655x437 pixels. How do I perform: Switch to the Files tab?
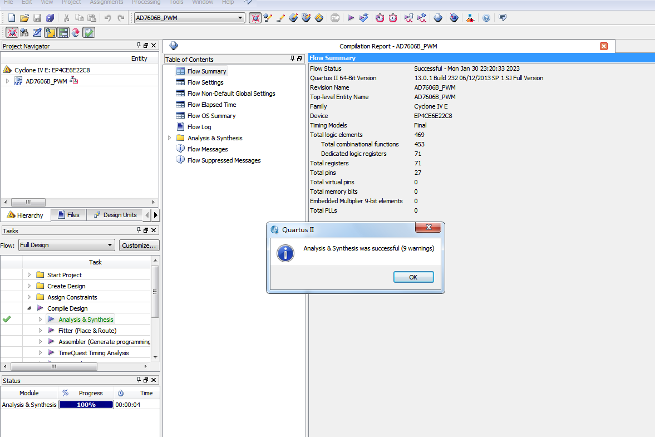(x=68, y=215)
